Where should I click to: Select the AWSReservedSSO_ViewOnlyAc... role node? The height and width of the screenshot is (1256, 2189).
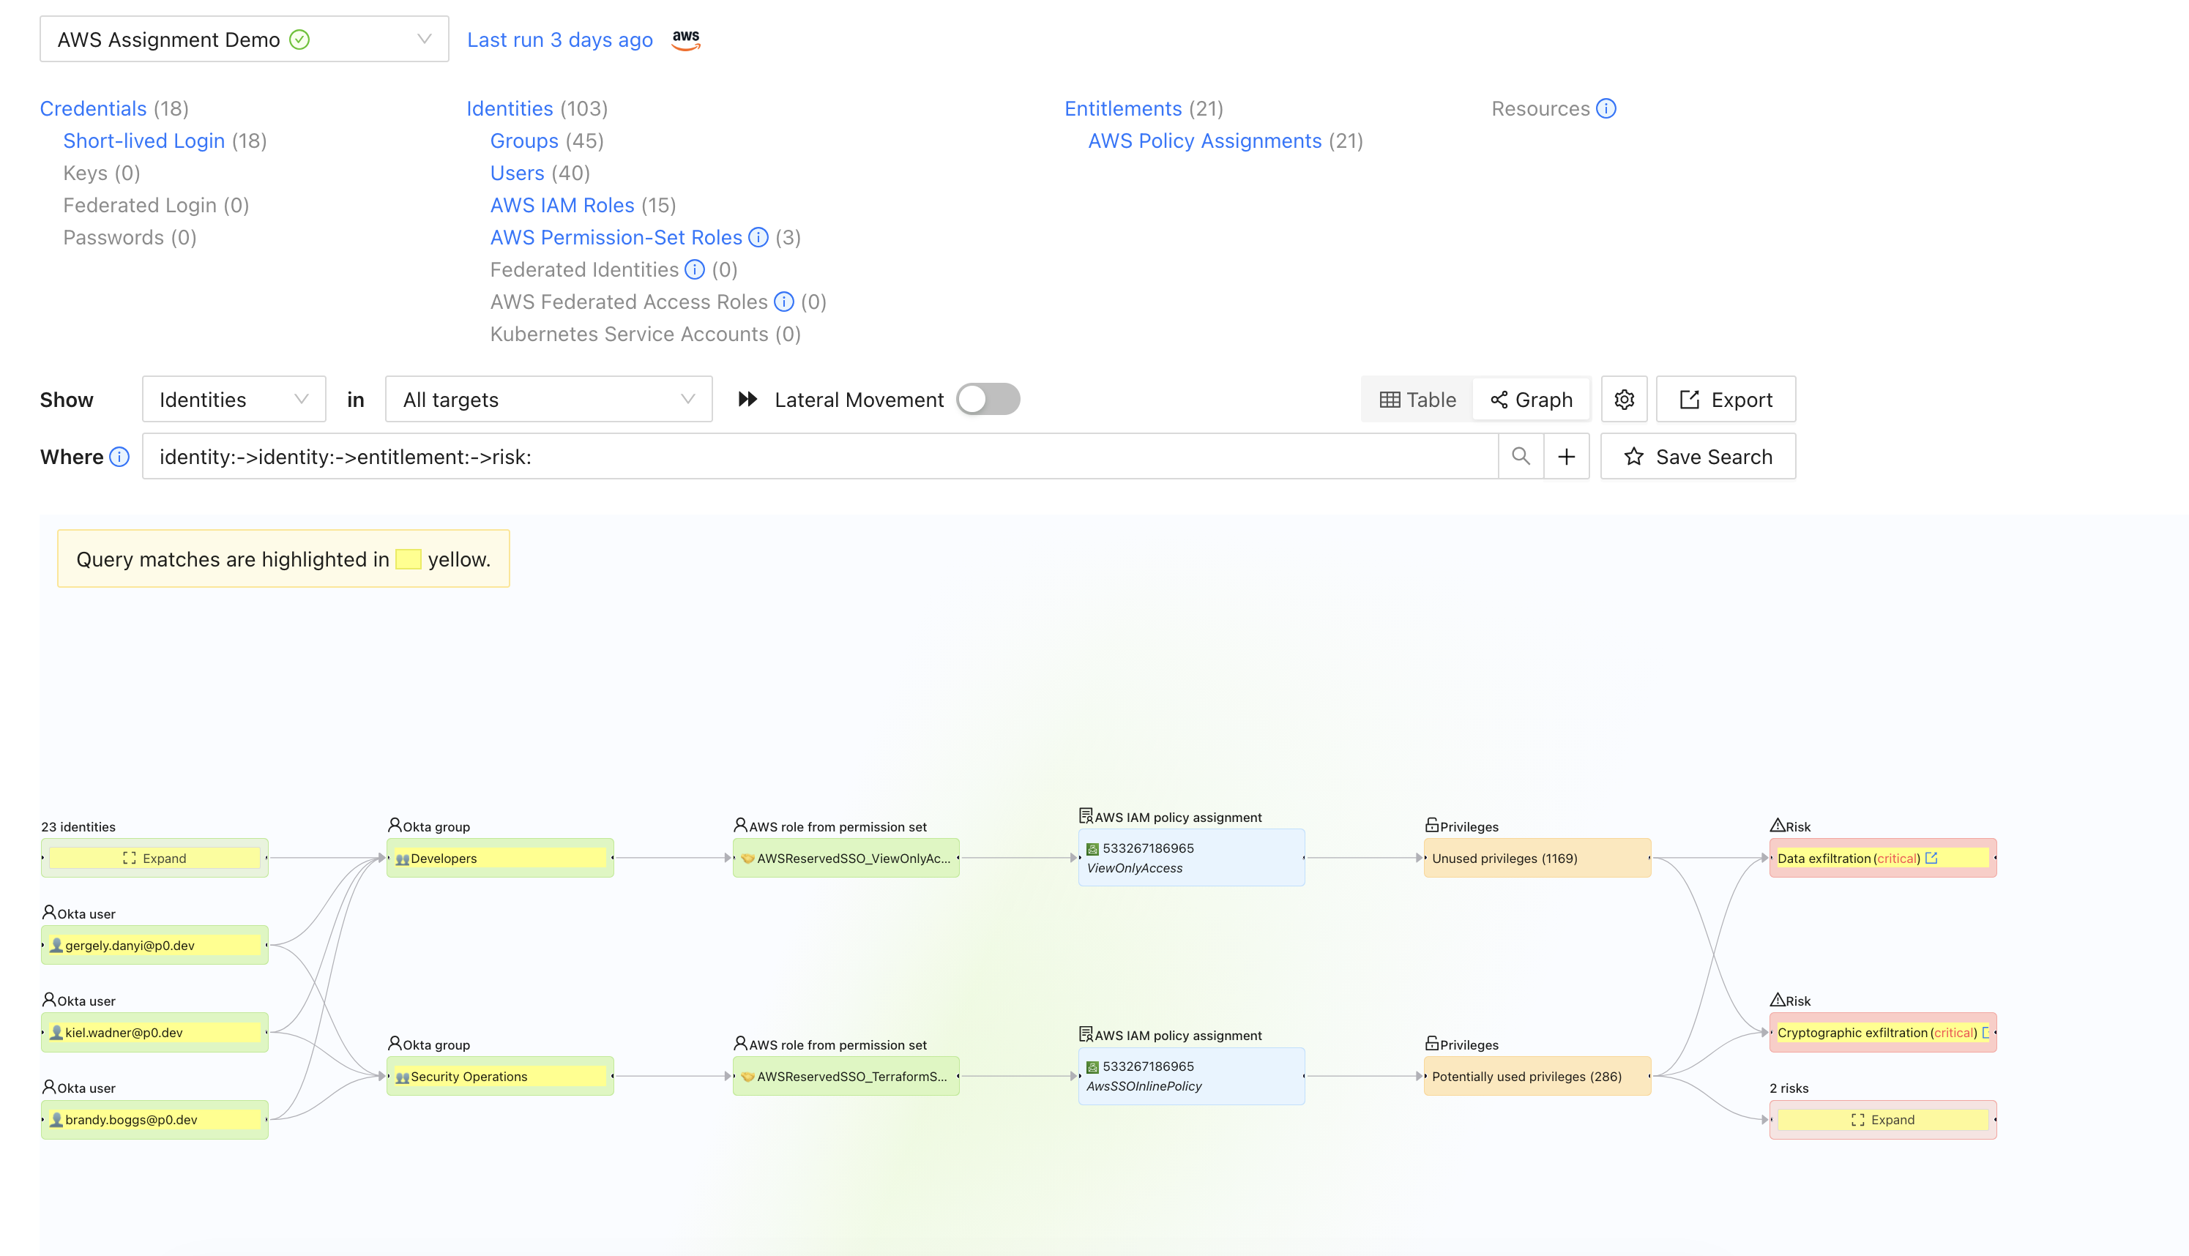coord(846,858)
